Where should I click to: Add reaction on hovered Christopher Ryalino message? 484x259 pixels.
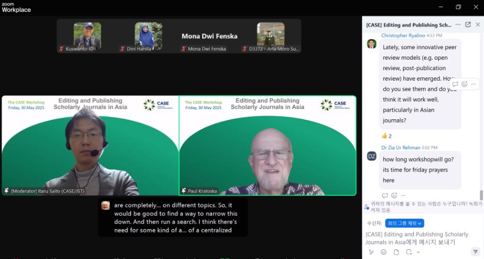tap(464, 84)
